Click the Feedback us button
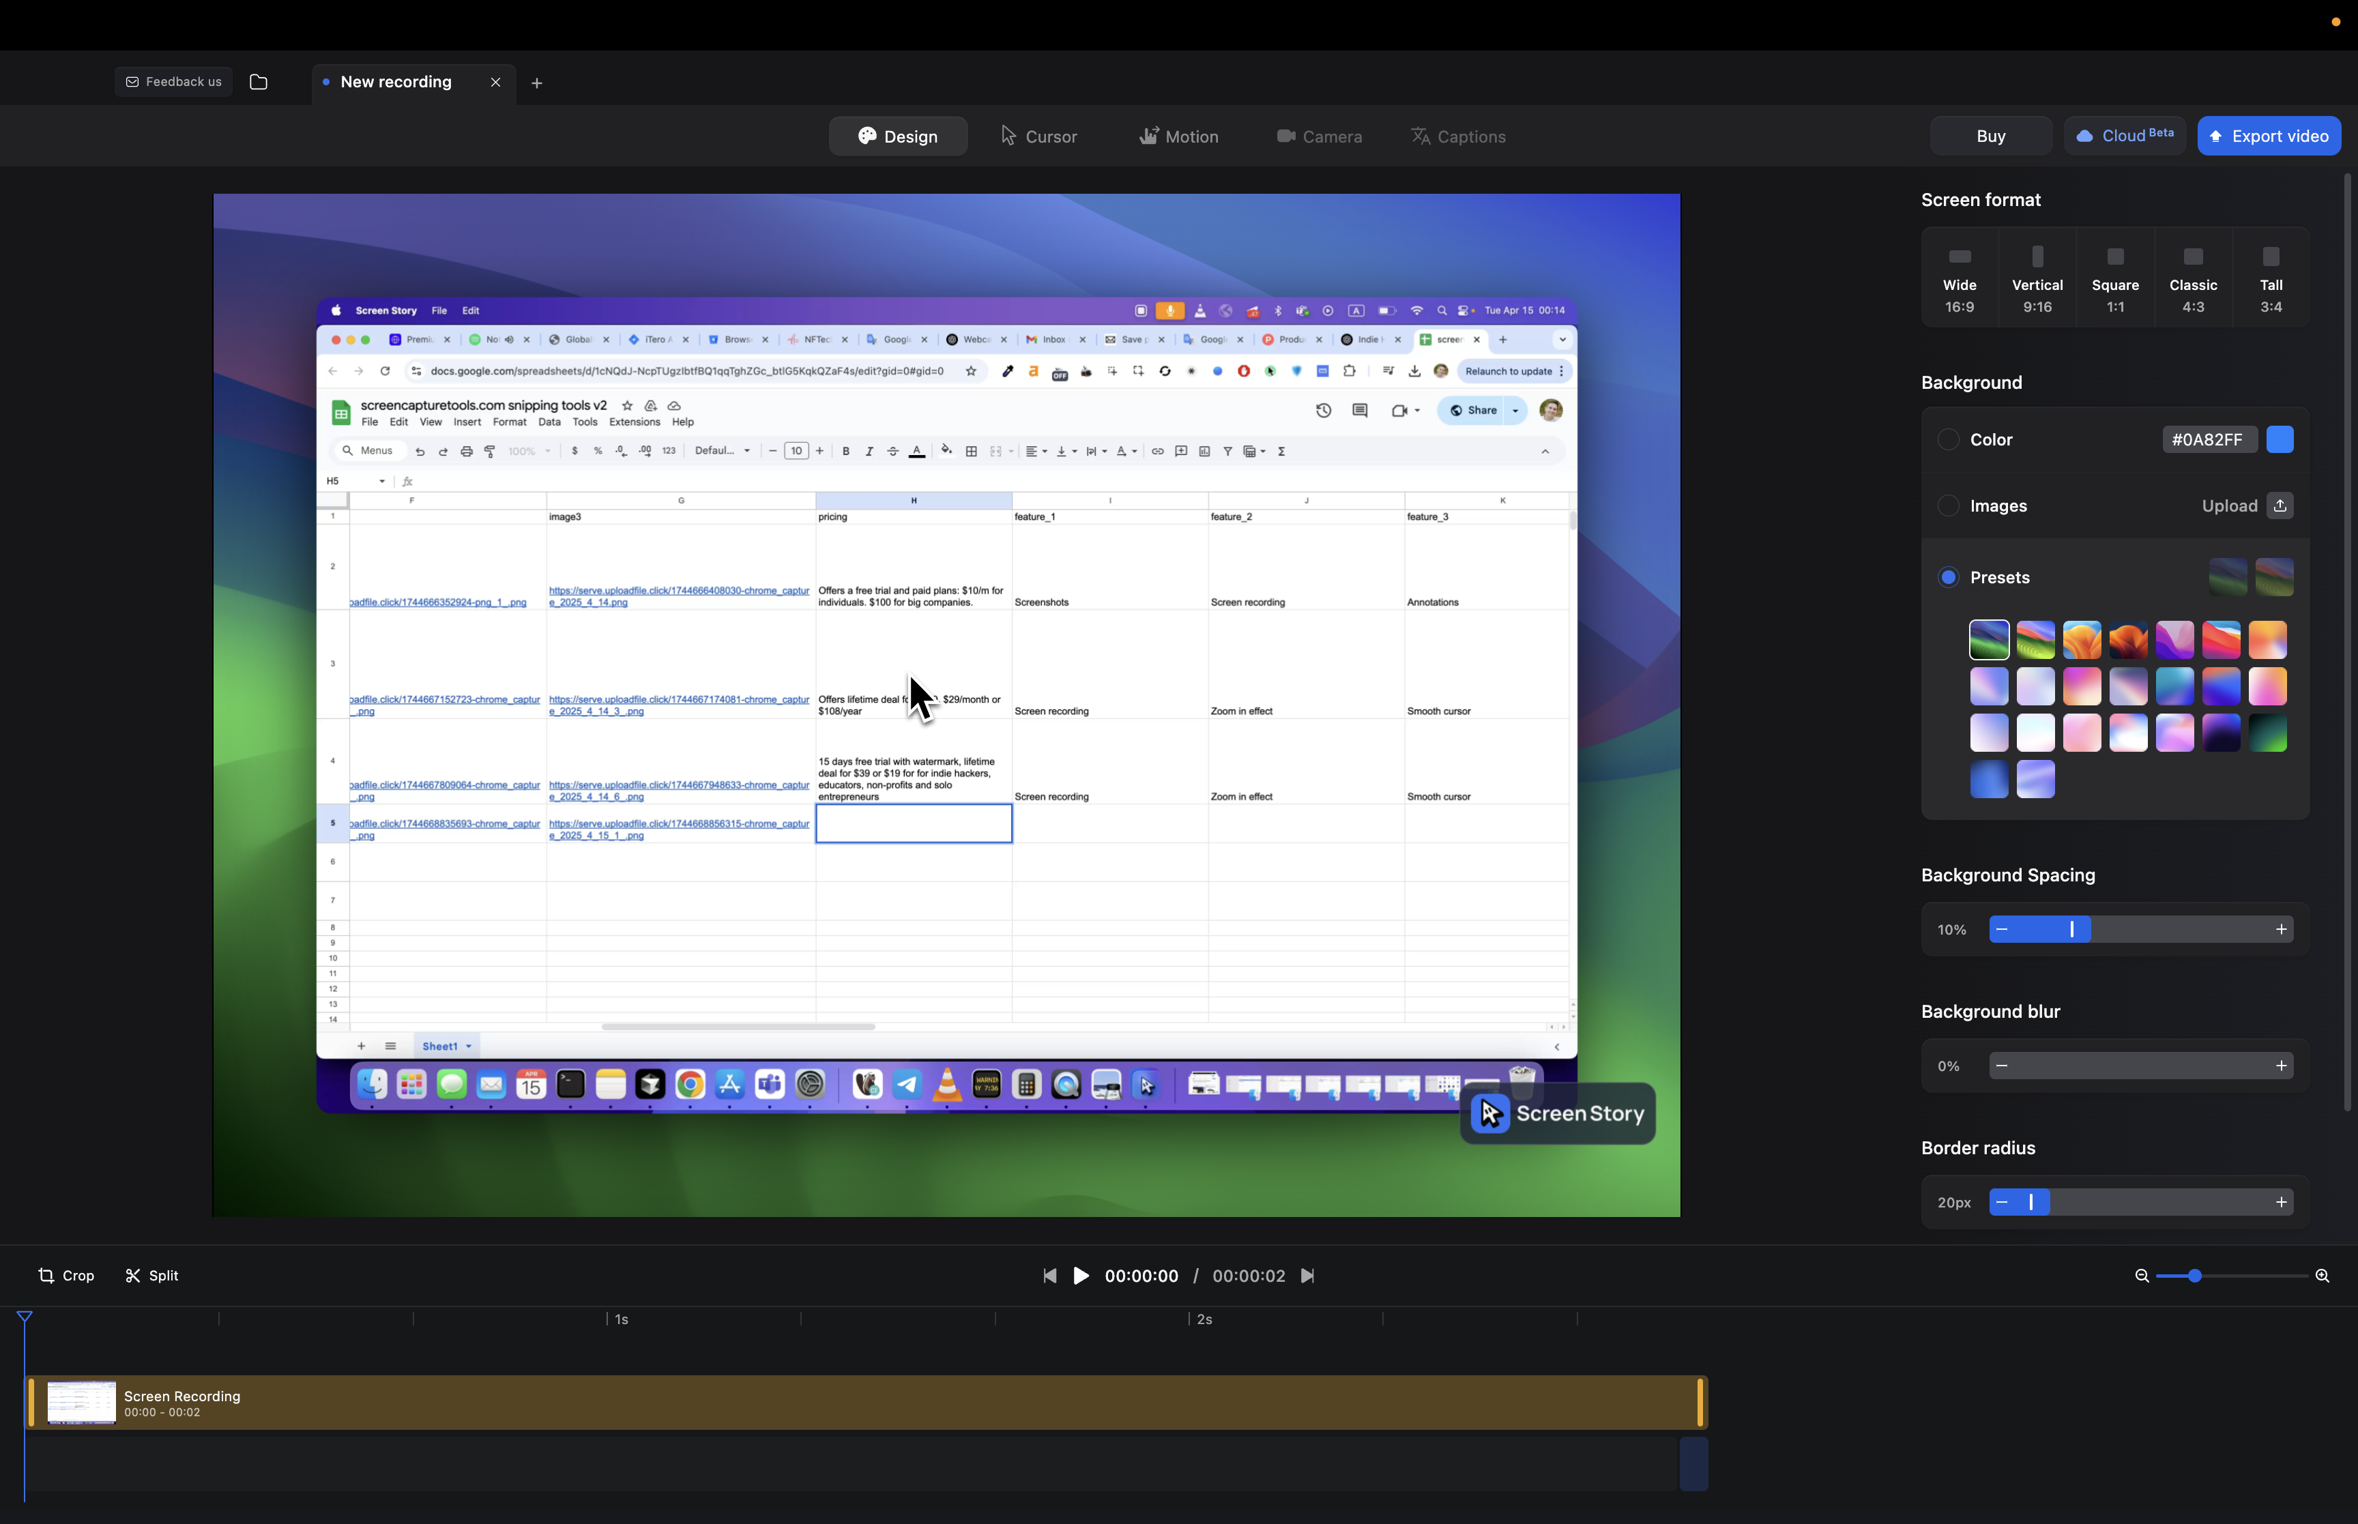The width and height of the screenshot is (2358, 1524). point(173,82)
